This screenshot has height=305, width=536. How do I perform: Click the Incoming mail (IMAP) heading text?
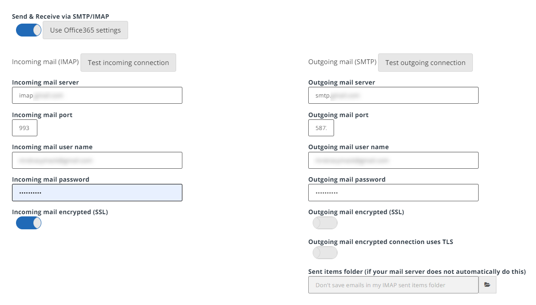pos(45,62)
